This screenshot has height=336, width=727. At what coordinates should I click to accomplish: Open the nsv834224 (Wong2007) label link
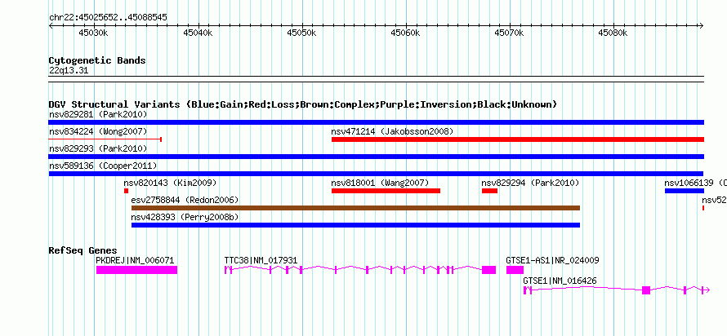(x=98, y=131)
